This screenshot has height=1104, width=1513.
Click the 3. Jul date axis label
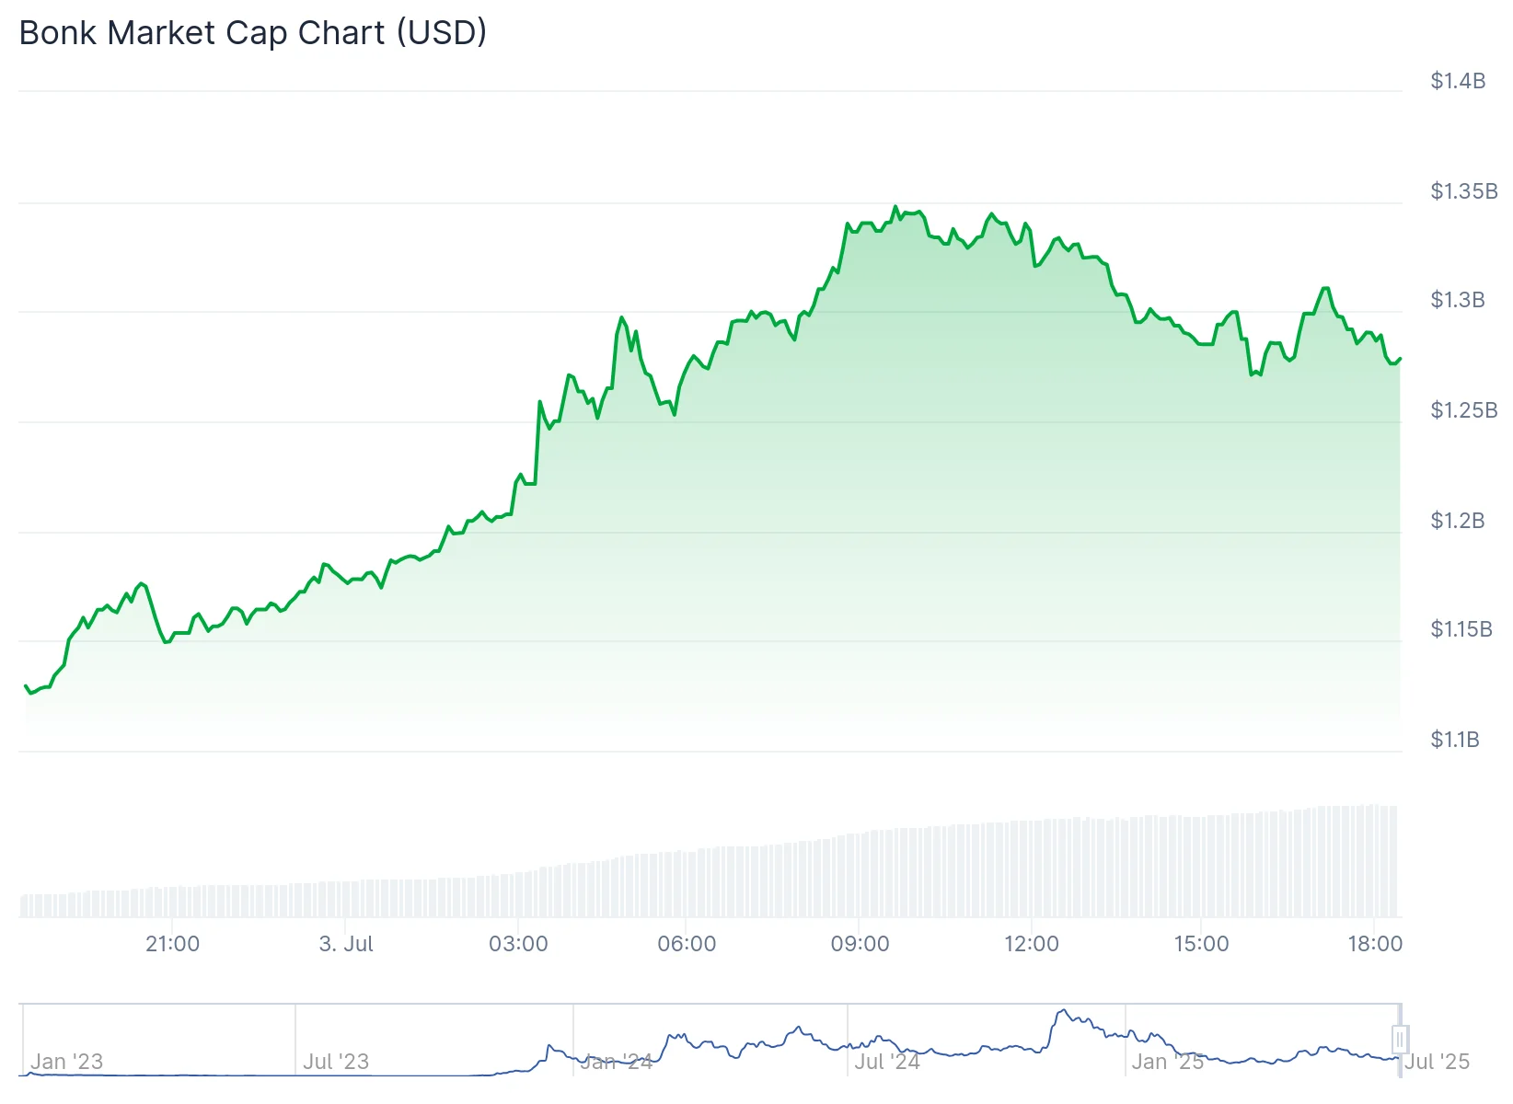[x=346, y=944]
